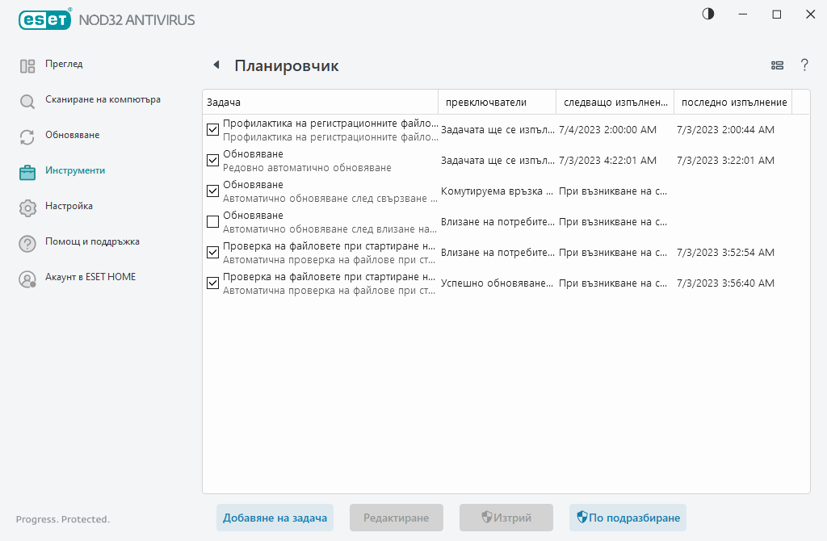The image size is (827, 541).
Task: Click the Инструменти briefcase icon
Action: (x=27, y=172)
